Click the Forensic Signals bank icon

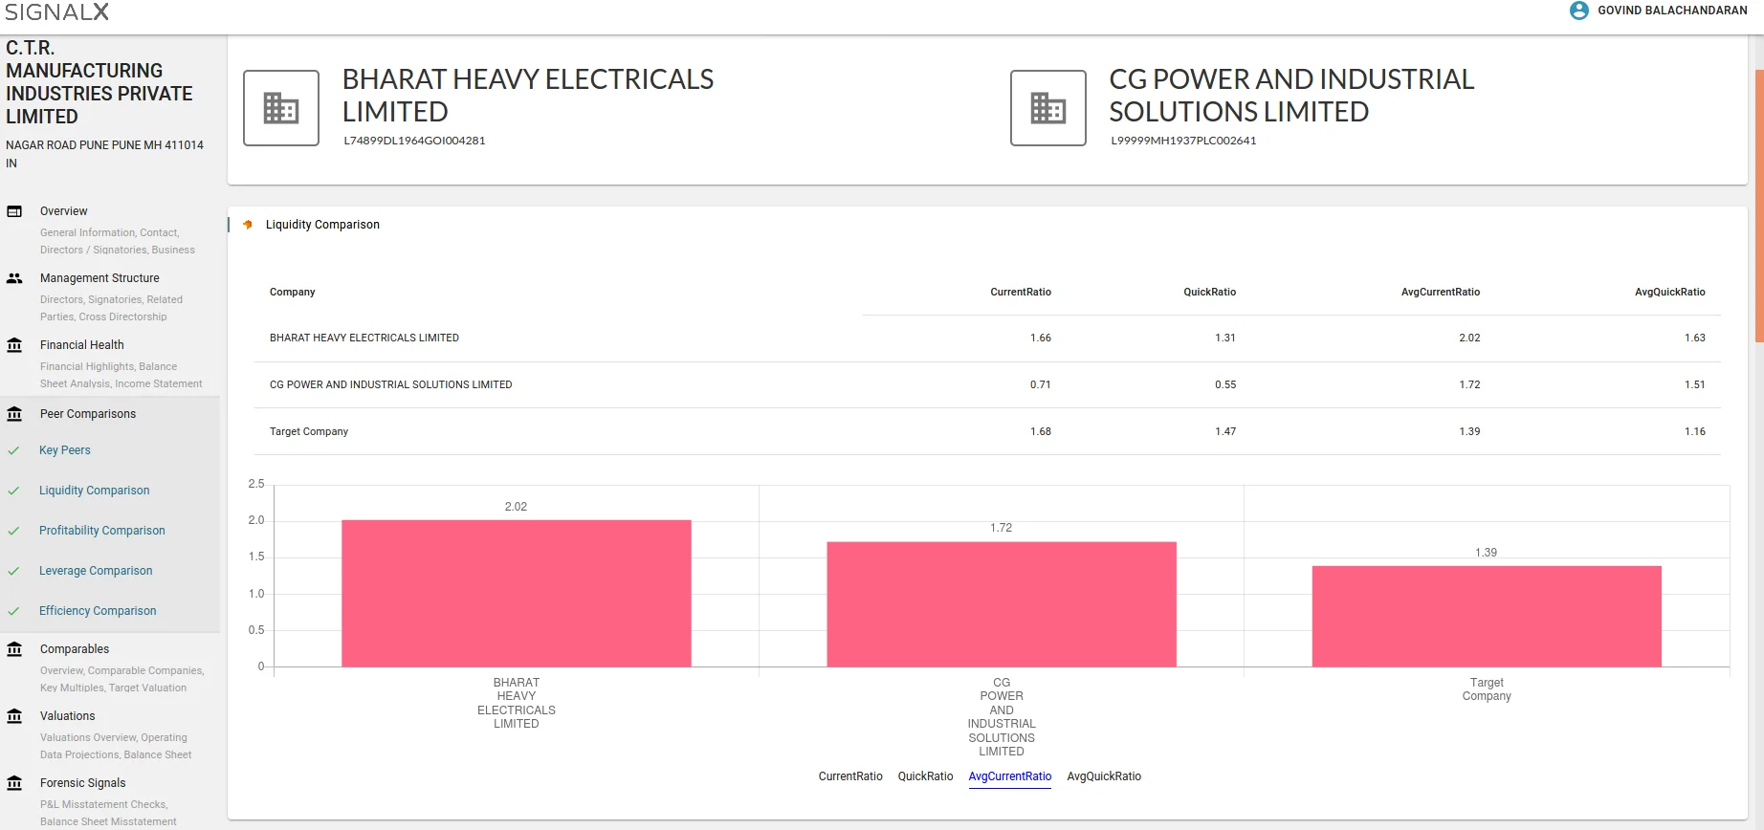[x=14, y=783]
